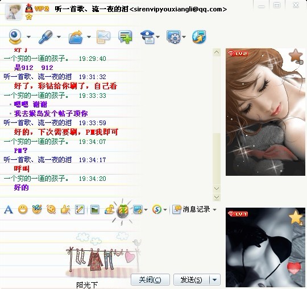Click timestamp 19:34:20
Screen dimensions: 307x289
[x=93, y=179]
